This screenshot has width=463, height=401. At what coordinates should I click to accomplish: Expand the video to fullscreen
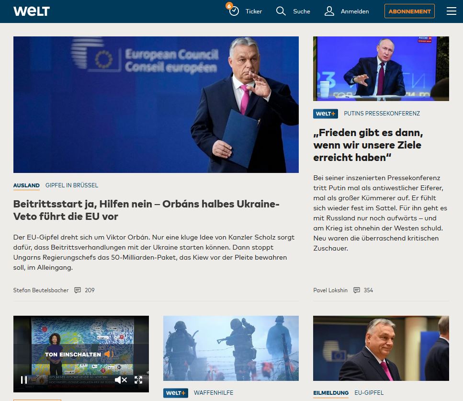click(138, 380)
